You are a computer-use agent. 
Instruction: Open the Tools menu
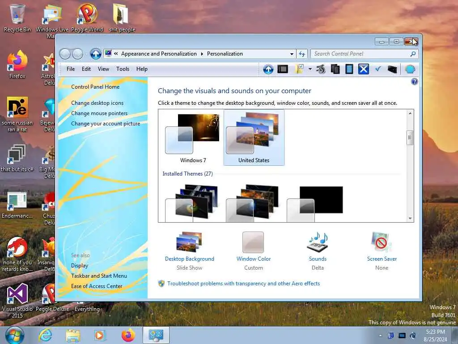123,69
